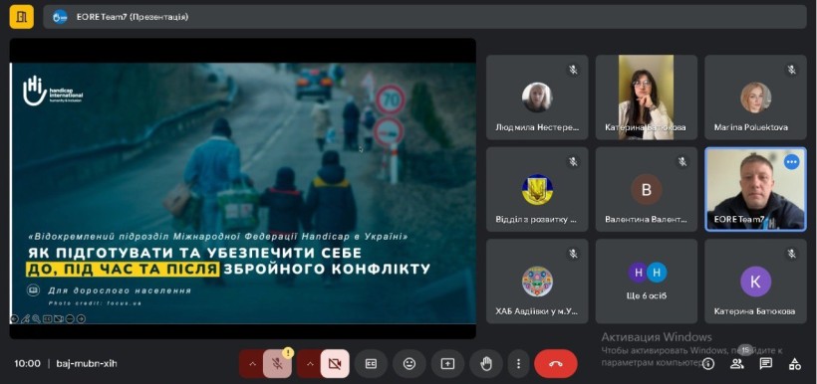The width and height of the screenshot is (817, 384).
Task: Turn on the camera
Action: click(x=335, y=364)
